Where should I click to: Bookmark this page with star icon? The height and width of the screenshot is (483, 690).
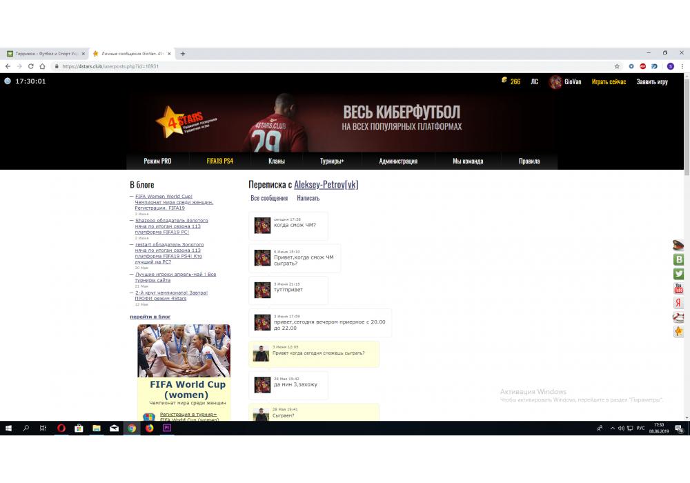(x=617, y=66)
